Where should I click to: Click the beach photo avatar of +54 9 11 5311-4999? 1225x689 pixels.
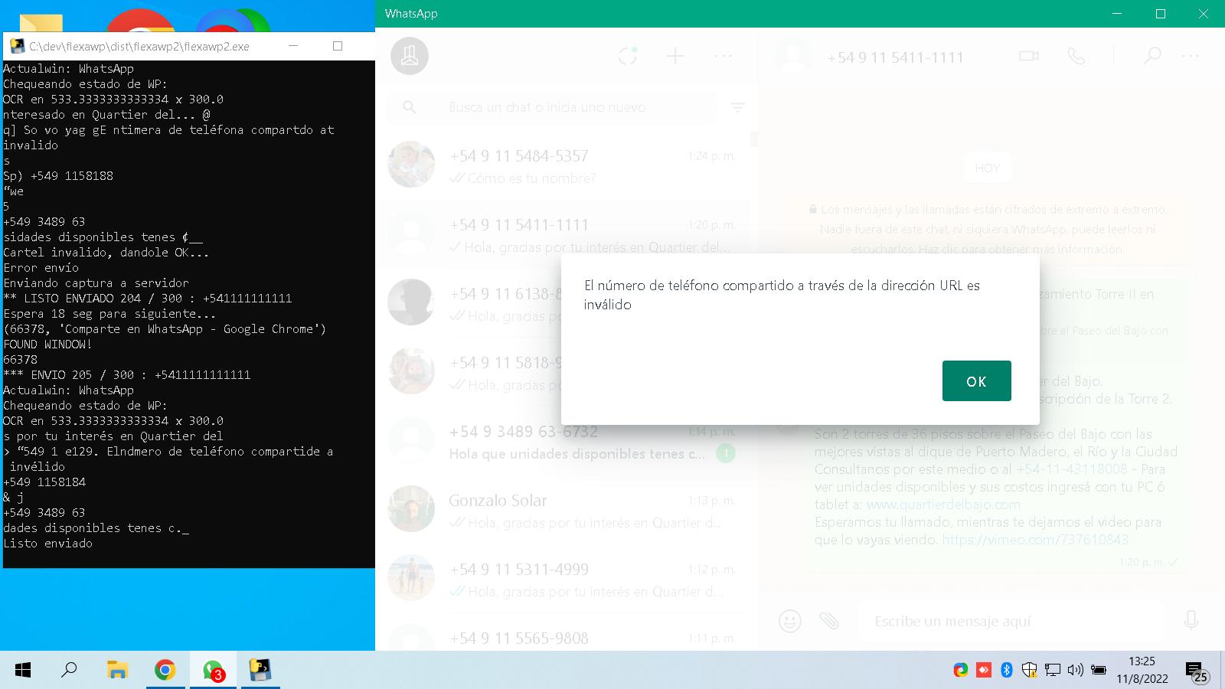pyautogui.click(x=411, y=578)
